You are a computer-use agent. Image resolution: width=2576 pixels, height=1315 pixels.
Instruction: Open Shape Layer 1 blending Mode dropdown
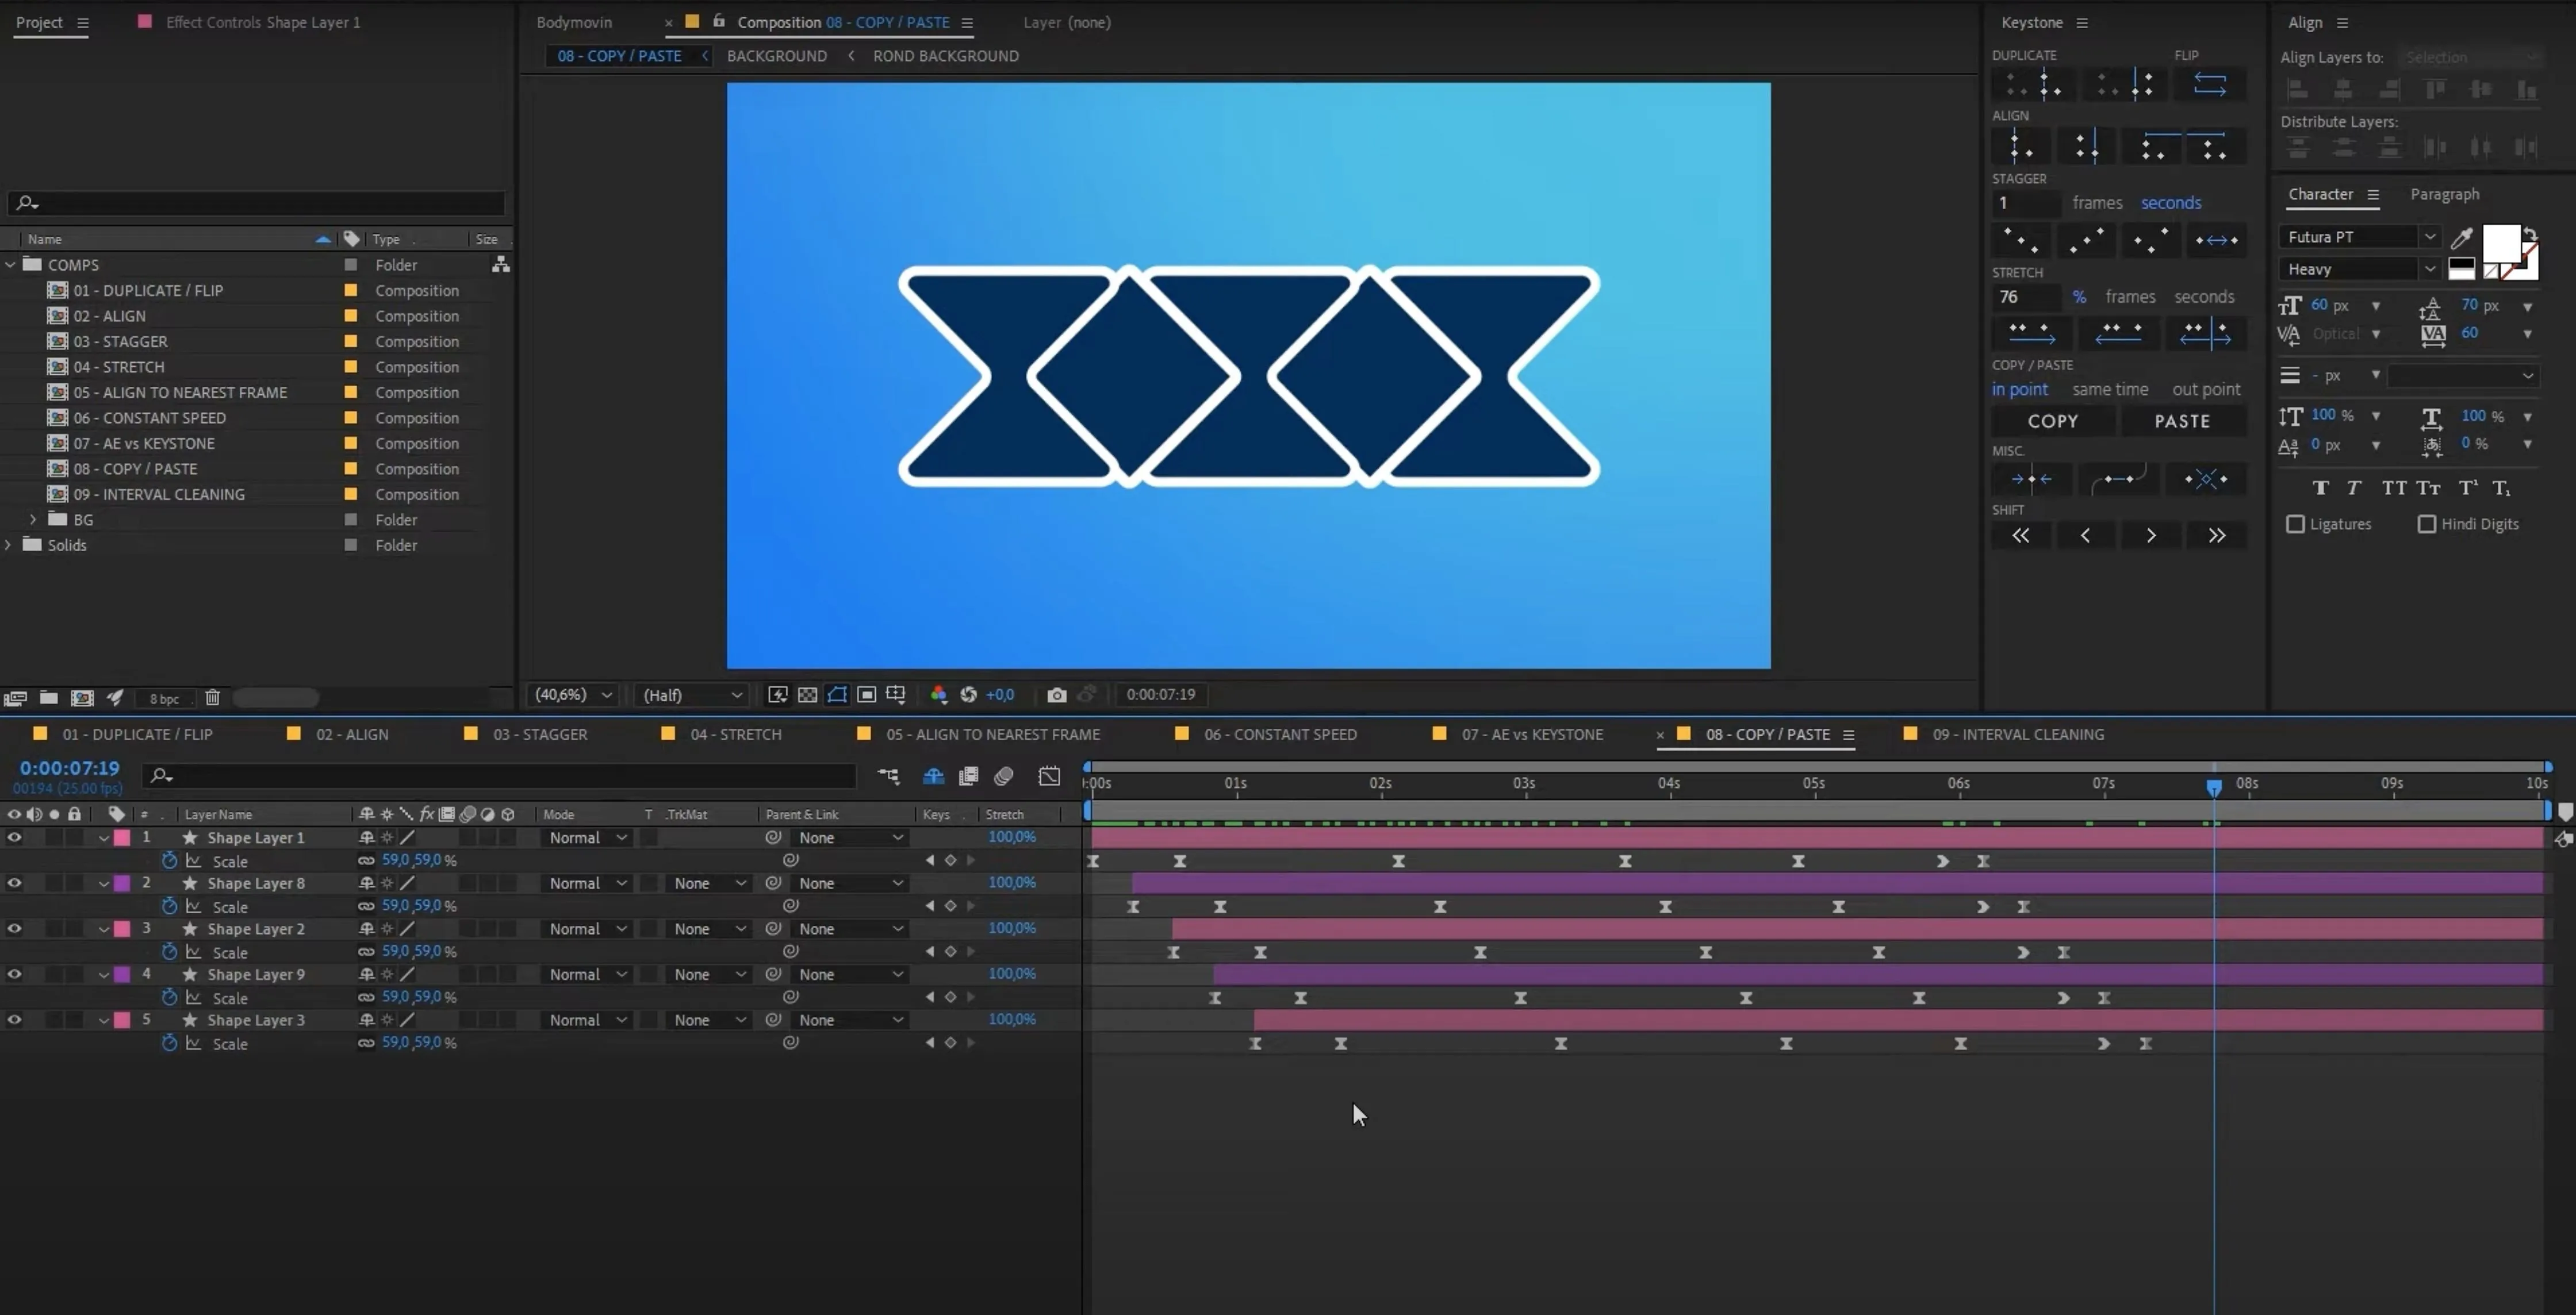pyautogui.click(x=588, y=837)
